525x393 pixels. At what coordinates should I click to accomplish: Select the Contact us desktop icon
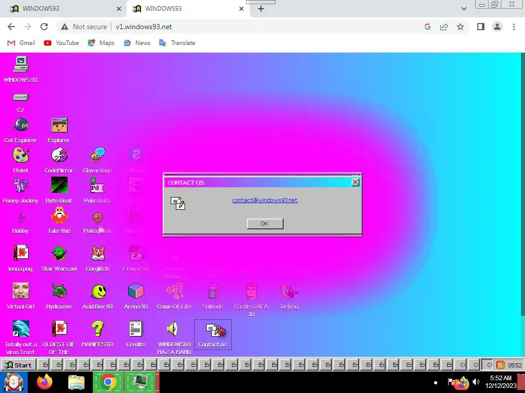pos(213,334)
